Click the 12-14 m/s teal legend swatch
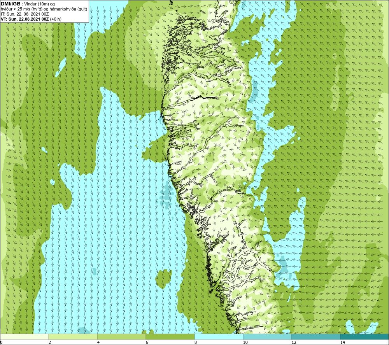389x345 pixels. 316,336
